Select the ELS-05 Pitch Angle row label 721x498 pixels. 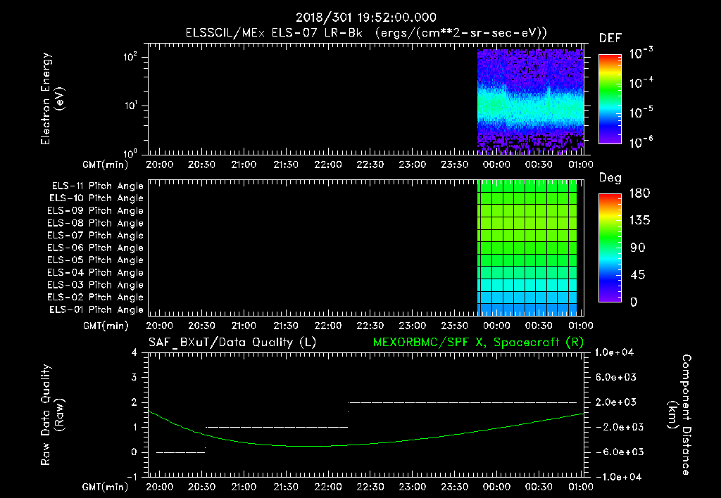[95, 260]
